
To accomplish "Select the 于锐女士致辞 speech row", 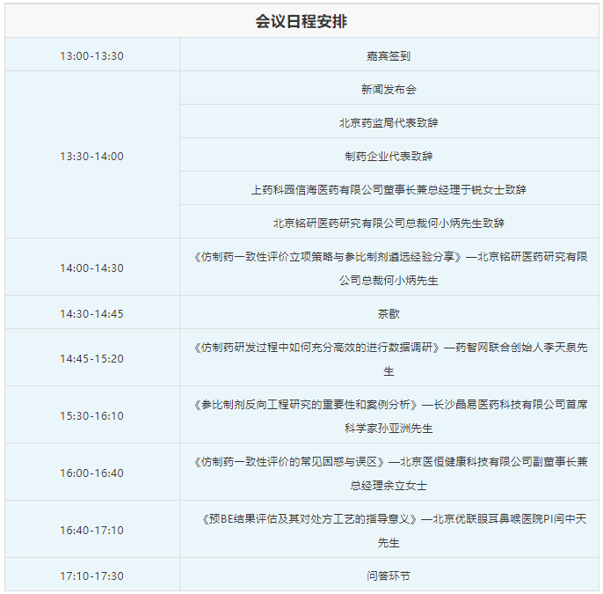I will (x=389, y=189).
